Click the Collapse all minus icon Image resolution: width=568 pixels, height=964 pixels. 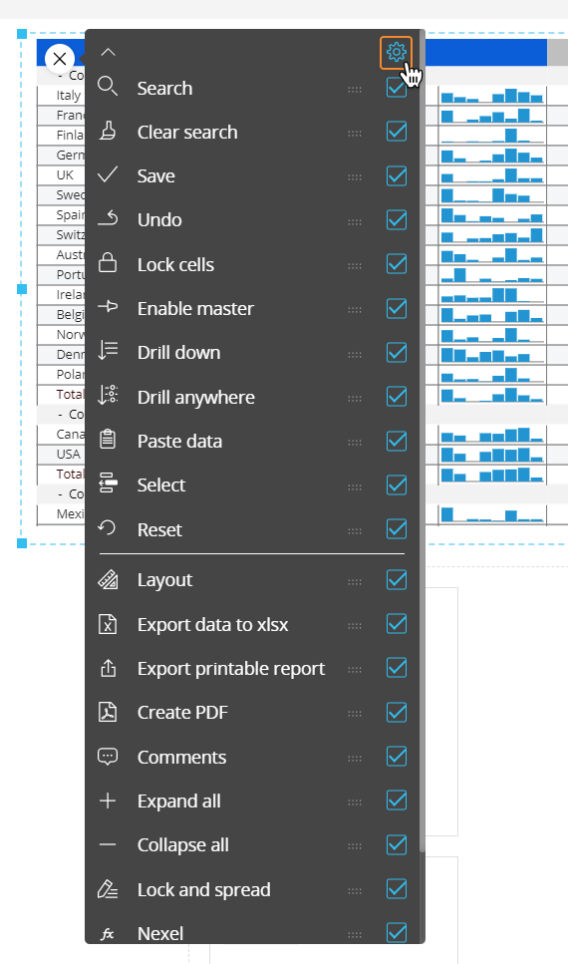108,844
